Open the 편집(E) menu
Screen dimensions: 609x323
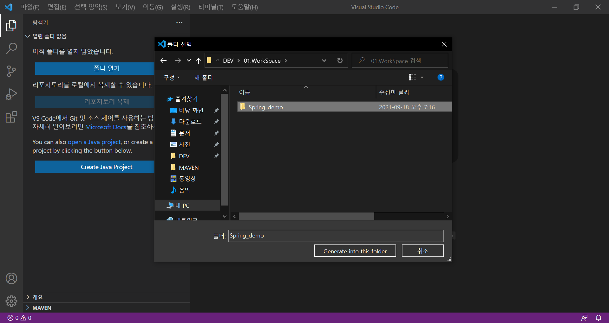(x=57, y=7)
